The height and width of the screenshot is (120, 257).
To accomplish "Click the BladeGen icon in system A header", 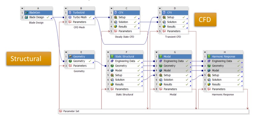I will (26, 12).
